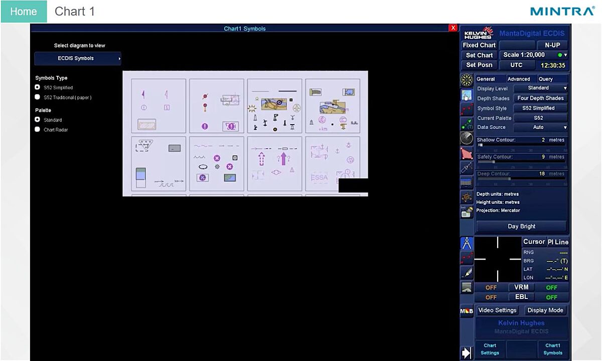Select the S52 Simplified radio button
This screenshot has width=602, height=361.
tap(38, 87)
